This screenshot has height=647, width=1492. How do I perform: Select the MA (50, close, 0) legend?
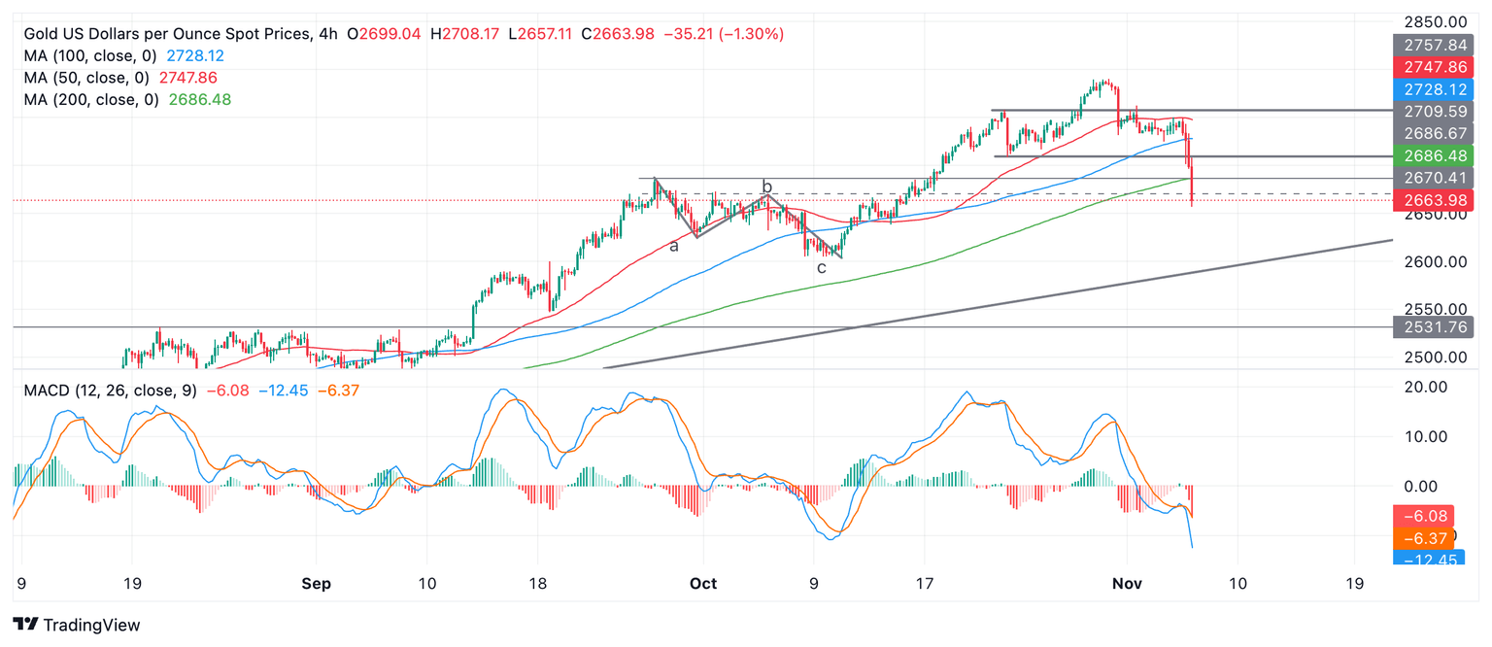pyautogui.click(x=83, y=78)
